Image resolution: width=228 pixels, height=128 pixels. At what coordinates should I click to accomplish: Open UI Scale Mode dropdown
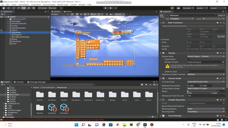click(206, 82)
